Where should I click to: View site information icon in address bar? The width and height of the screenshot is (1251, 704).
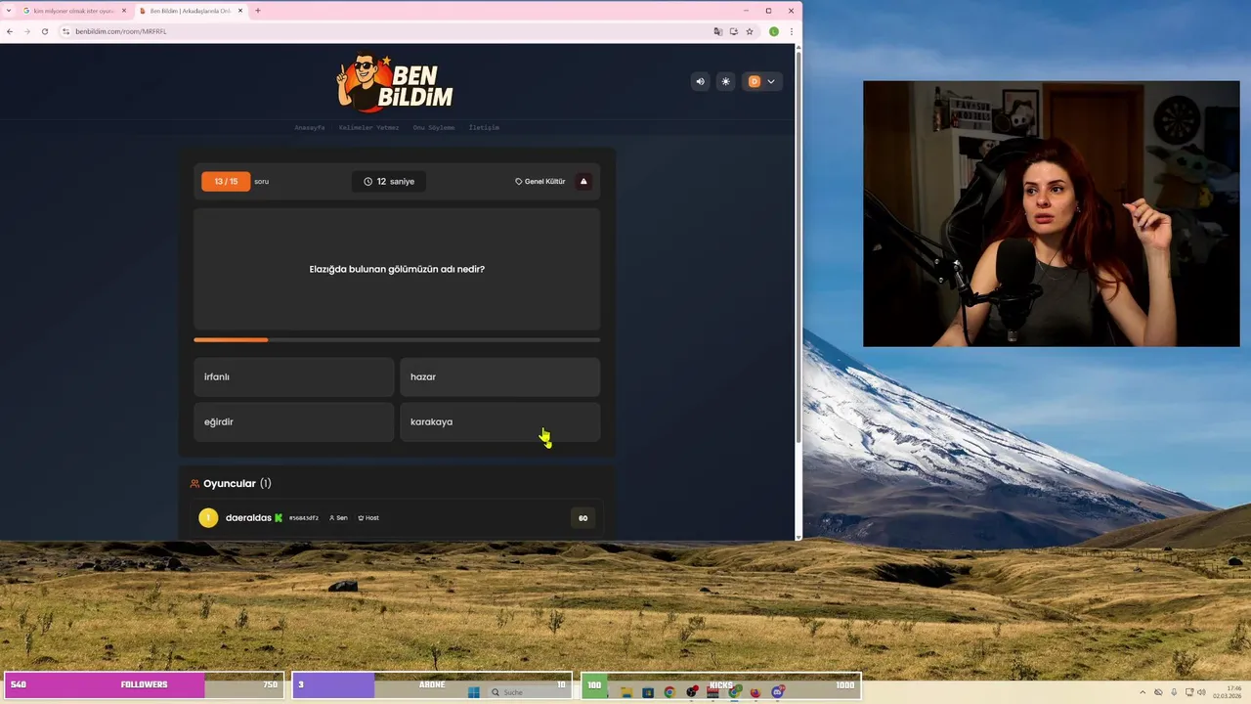click(66, 31)
